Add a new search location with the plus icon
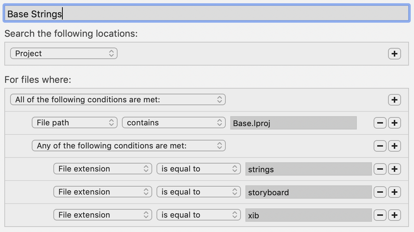Viewport: 414px width, 232px height. (395, 53)
